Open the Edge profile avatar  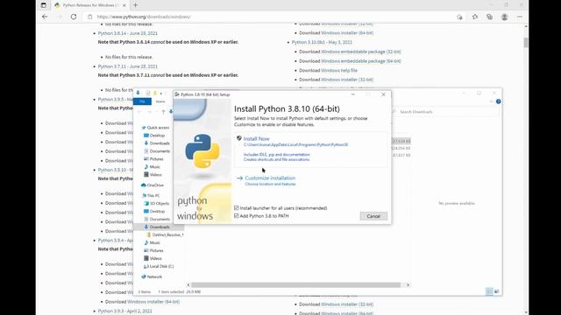505,17
